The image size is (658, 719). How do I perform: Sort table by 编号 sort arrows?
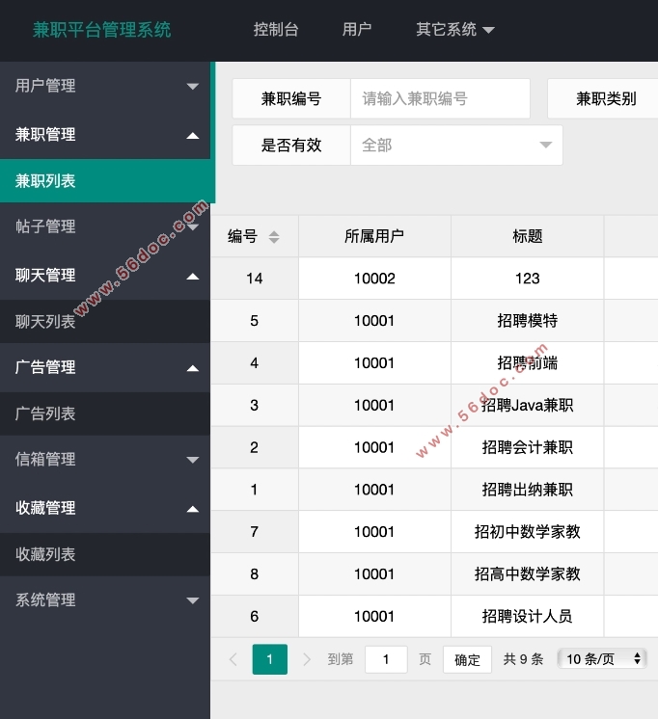coord(274,237)
